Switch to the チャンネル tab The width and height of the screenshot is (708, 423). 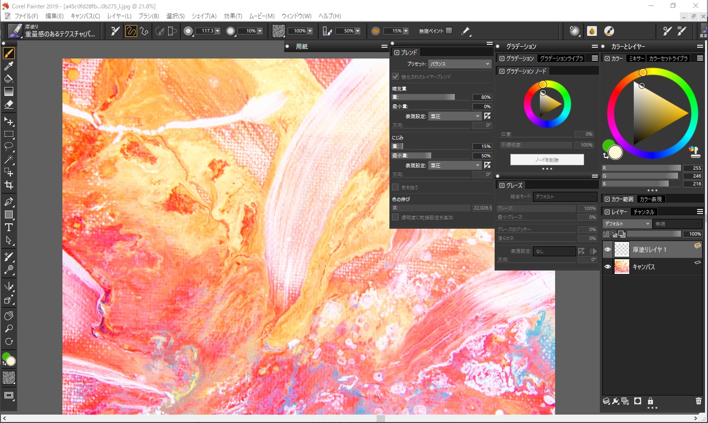(644, 212)
